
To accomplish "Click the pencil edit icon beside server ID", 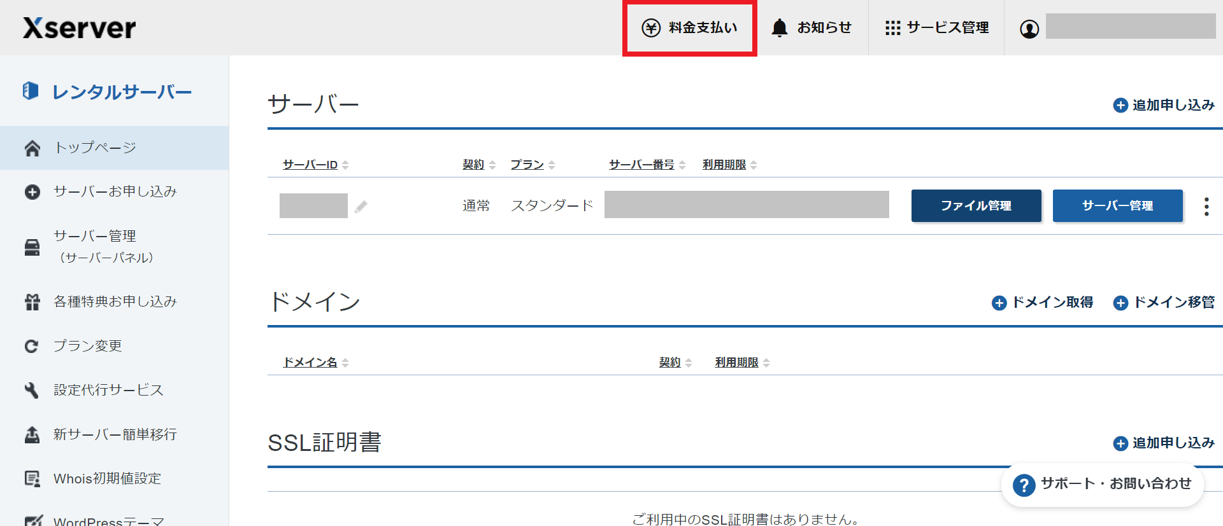I will pos(361,207).
